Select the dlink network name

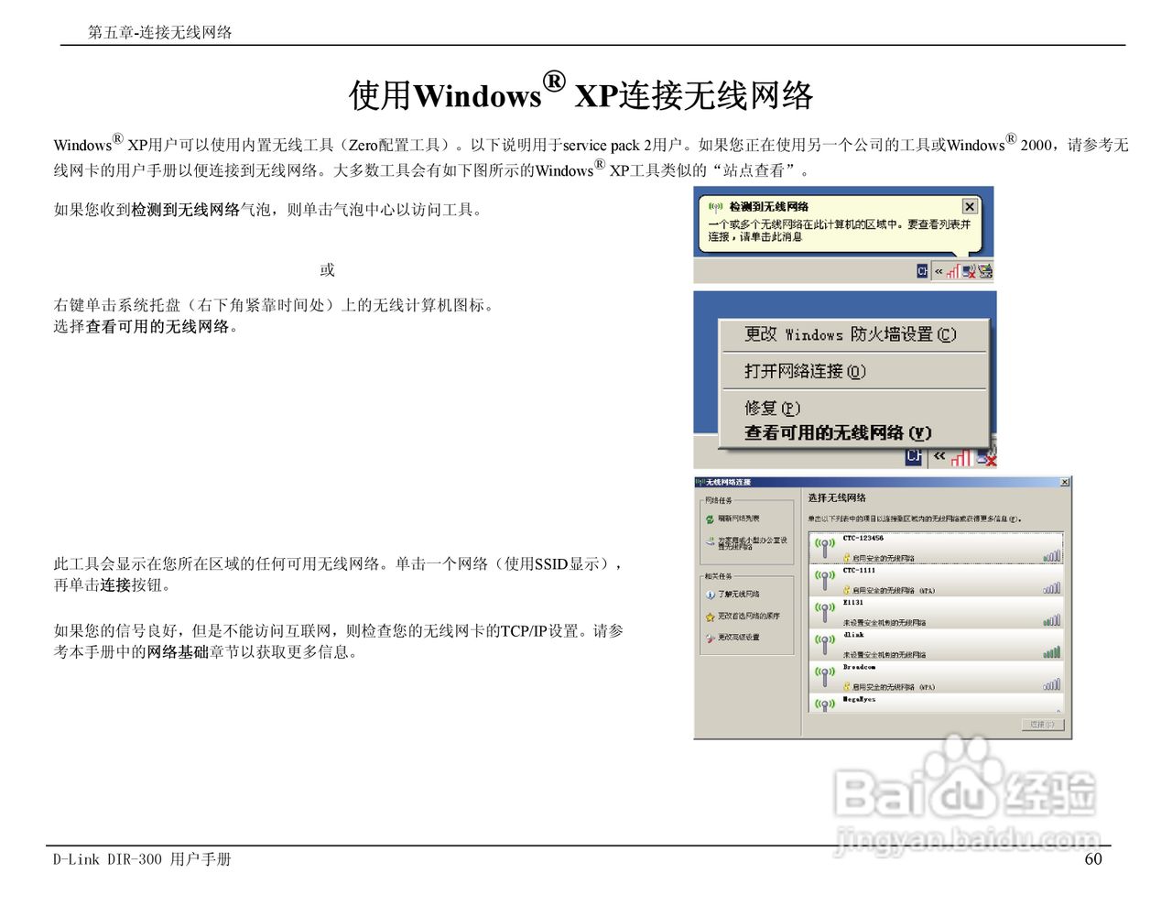pos(853,635)
